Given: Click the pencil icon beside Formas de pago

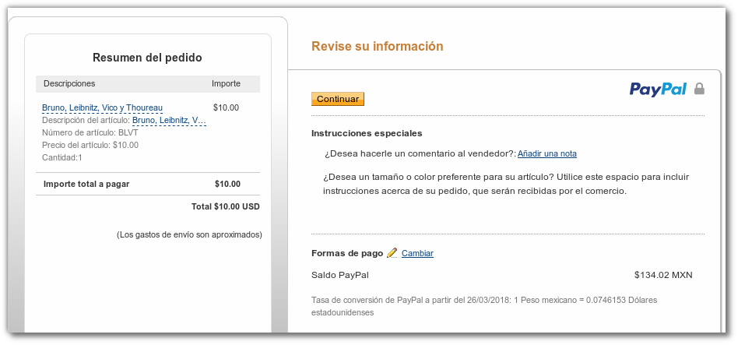Looking at the screenshot, I should tap(392, 253).
